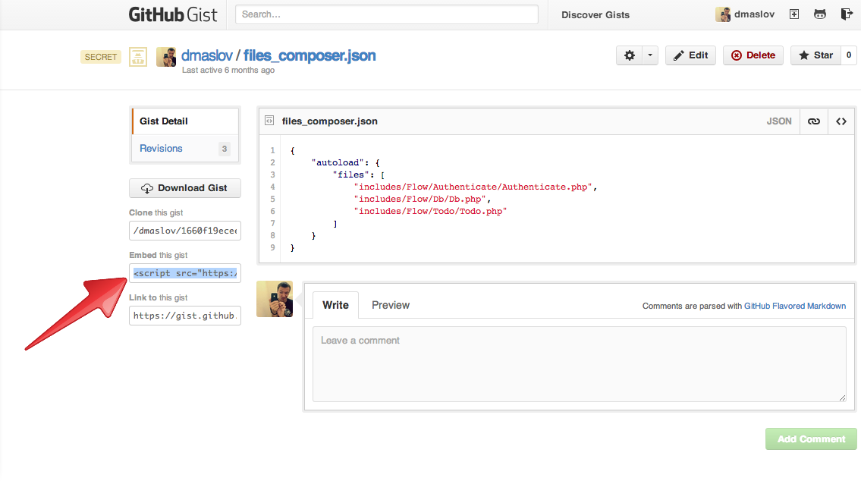Image resolution: width=861 pixels, height=481 pixels.
Task: Sign out using the door icon
Action: [847, 14]
